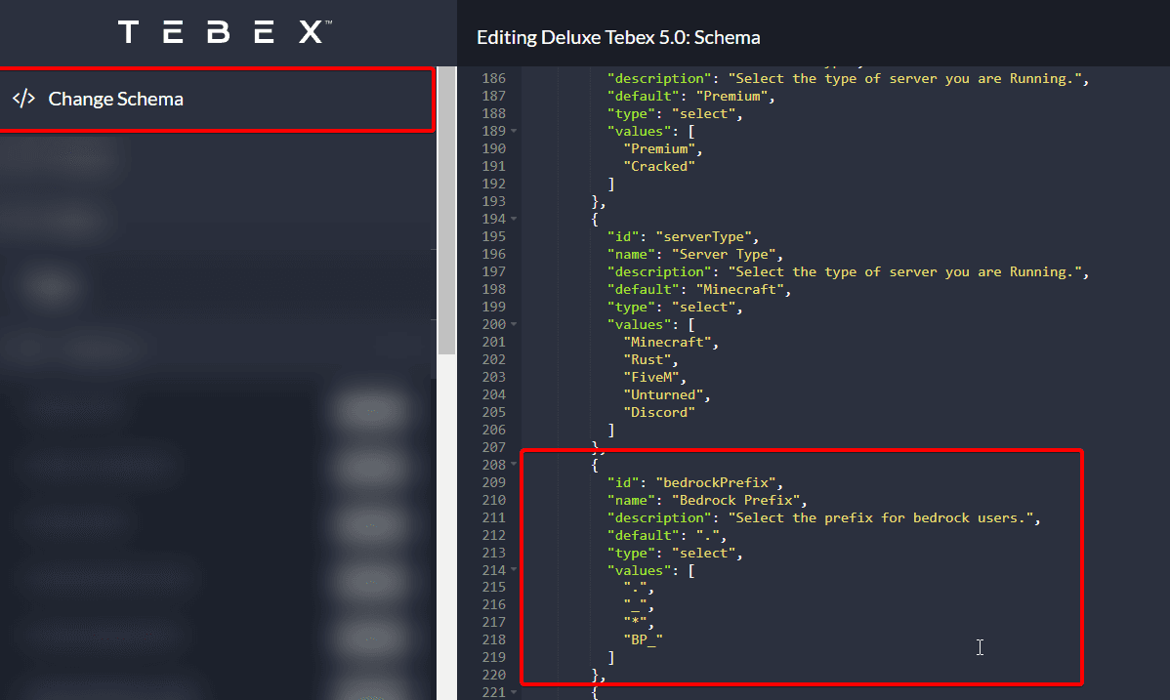The width and height of the screenshot is (1170, 700).
Task: Click the closing bracket on line 206
Action: click(x=611, y=430)
